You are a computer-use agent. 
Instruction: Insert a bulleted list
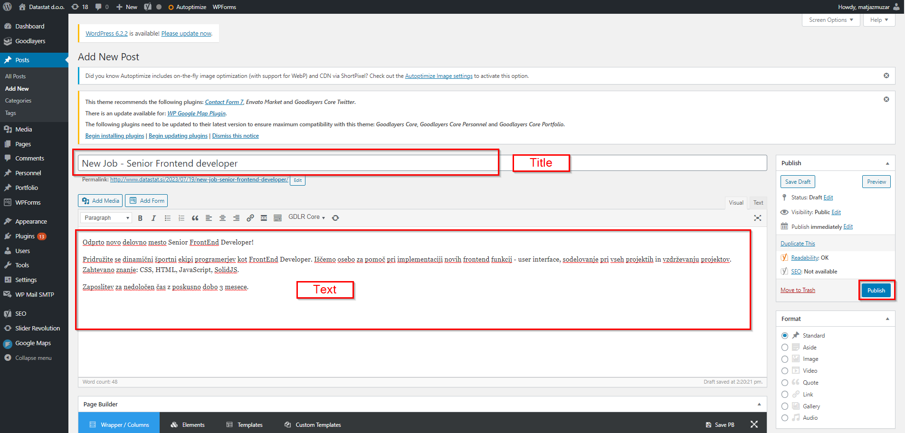(x=167, y=218)
